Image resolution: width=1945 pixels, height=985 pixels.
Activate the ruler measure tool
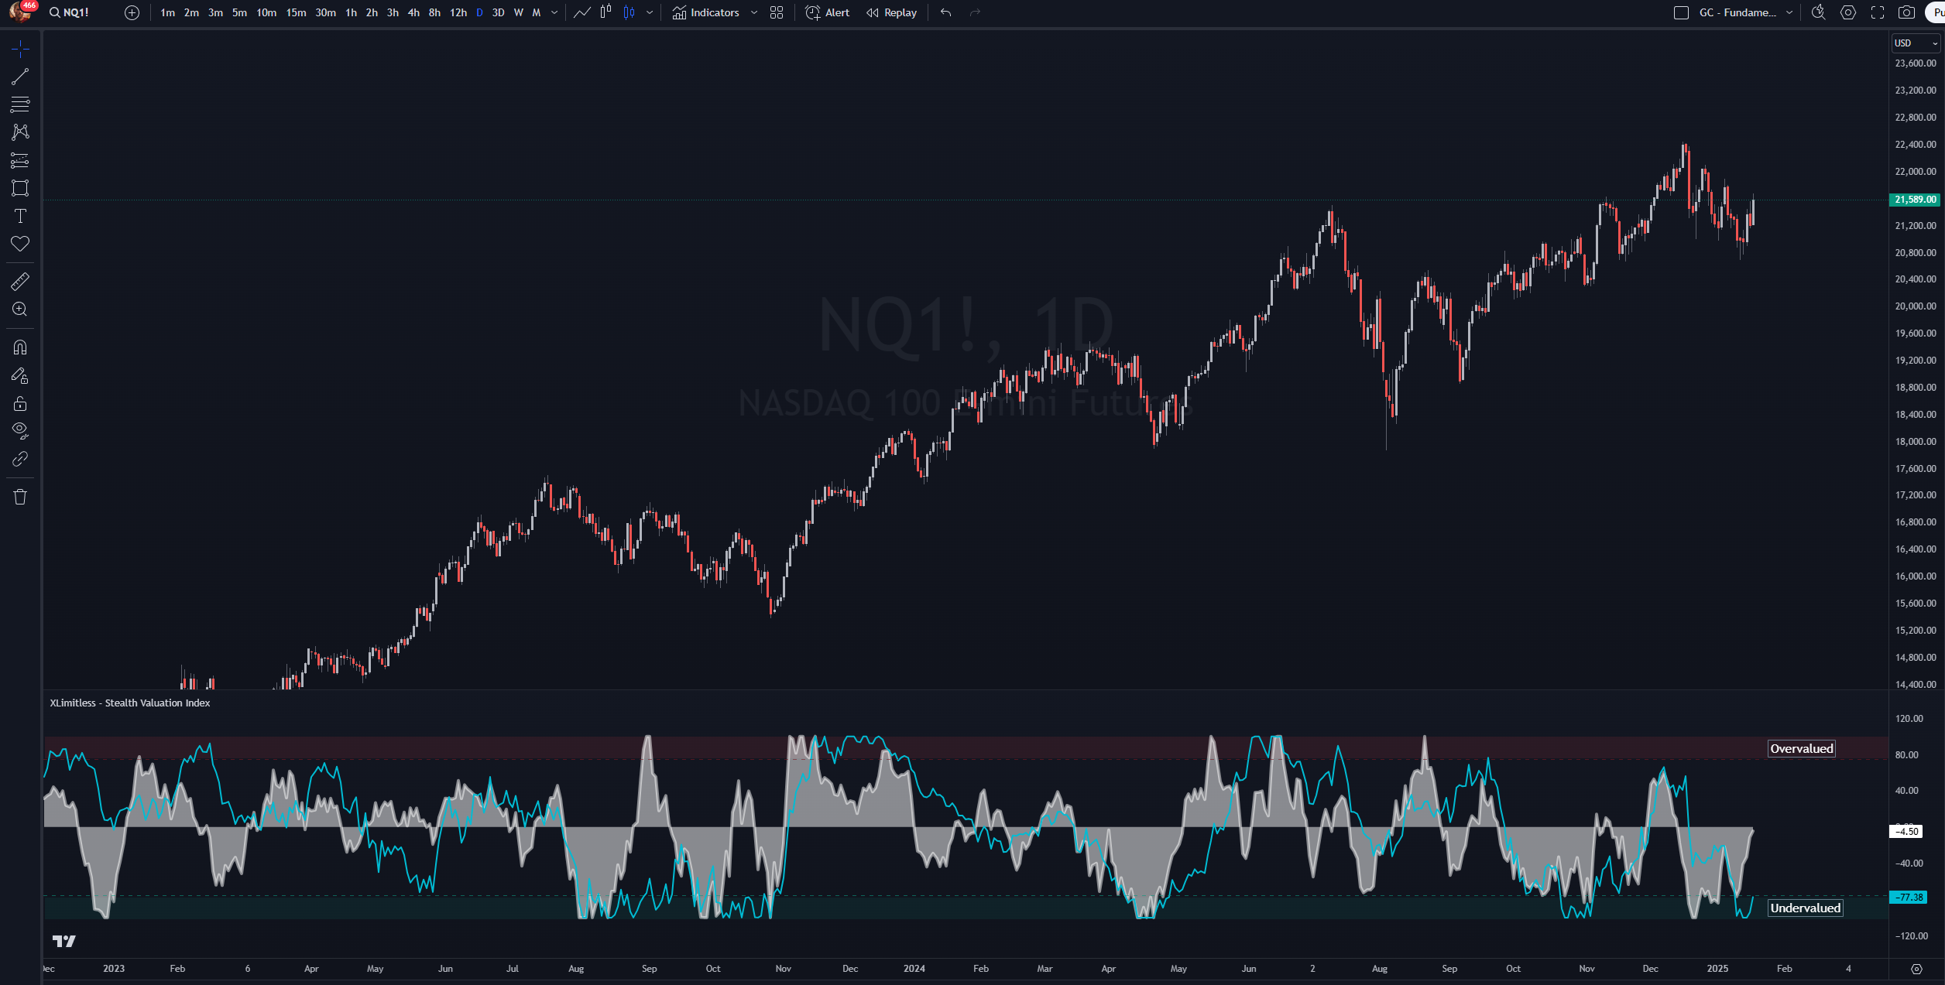[20, 282]
